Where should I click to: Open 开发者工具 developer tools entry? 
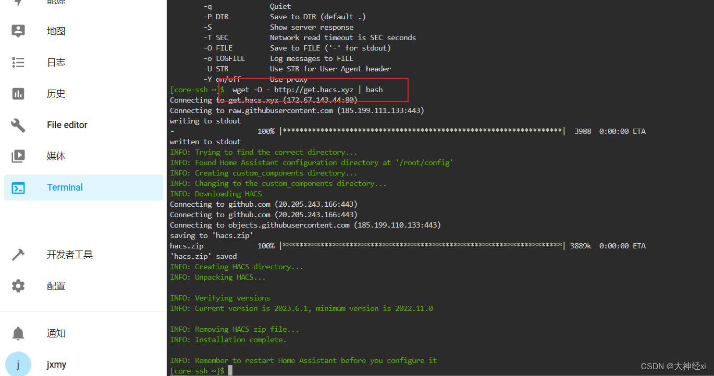[x=70, y=255]
